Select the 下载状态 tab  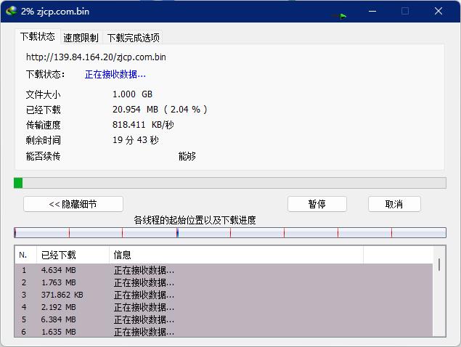coord(37,36)
